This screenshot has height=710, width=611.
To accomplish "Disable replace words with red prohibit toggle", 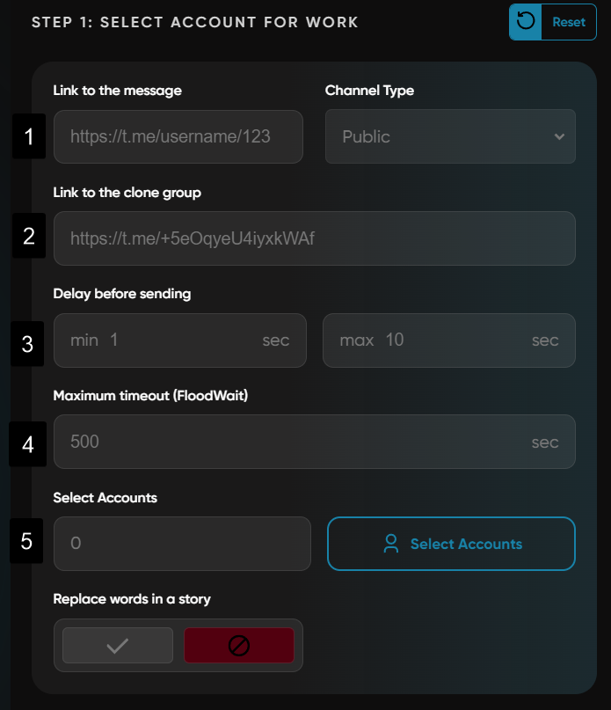I will tap(238, 646).
